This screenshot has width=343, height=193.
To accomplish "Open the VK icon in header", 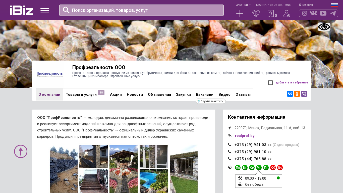I will pos(313,13).
